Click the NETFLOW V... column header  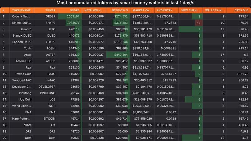coord(94,10)
